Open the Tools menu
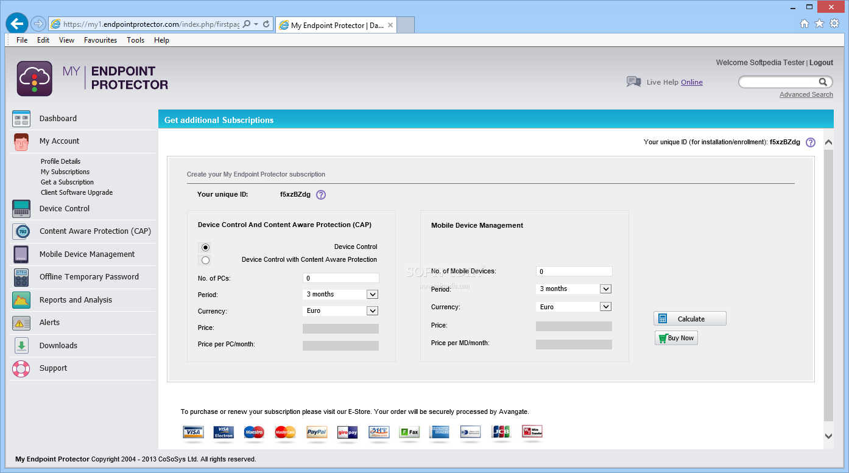 pyautogui.click(x=136, y=40)
